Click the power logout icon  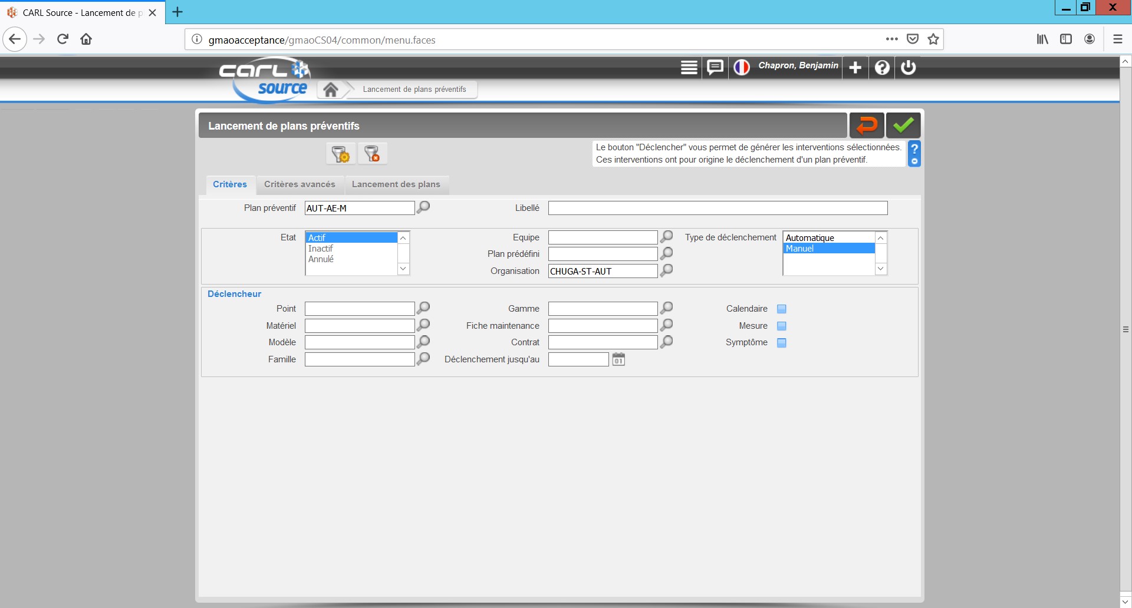908,68
